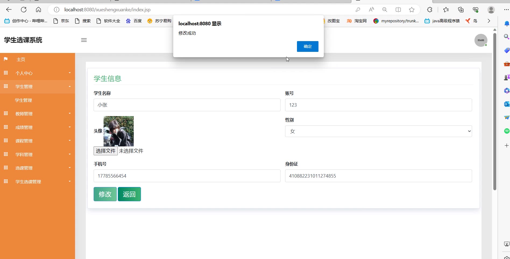Click the zoom out magnifier icon
The height and width of the screenshot is (259, 510).
click(x=385, y=10)
